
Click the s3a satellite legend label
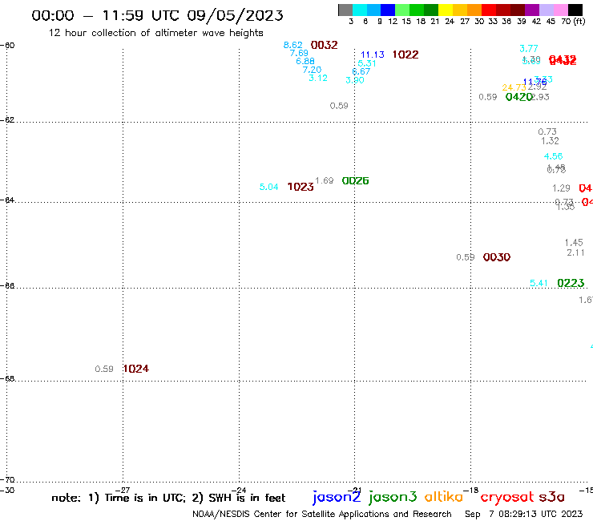coord(552,497)
